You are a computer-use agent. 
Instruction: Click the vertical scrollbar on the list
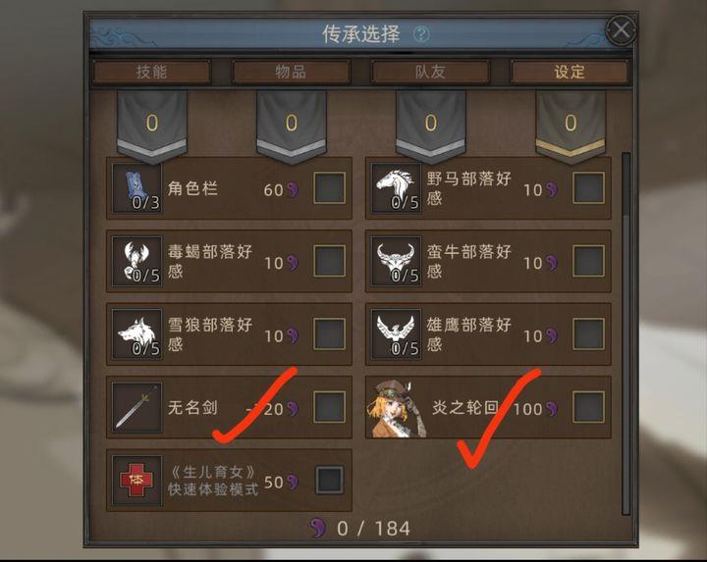pos(625,333)
